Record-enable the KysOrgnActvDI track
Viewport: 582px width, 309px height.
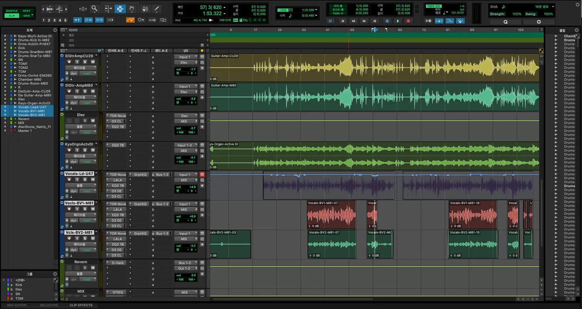tap(69, 150)
